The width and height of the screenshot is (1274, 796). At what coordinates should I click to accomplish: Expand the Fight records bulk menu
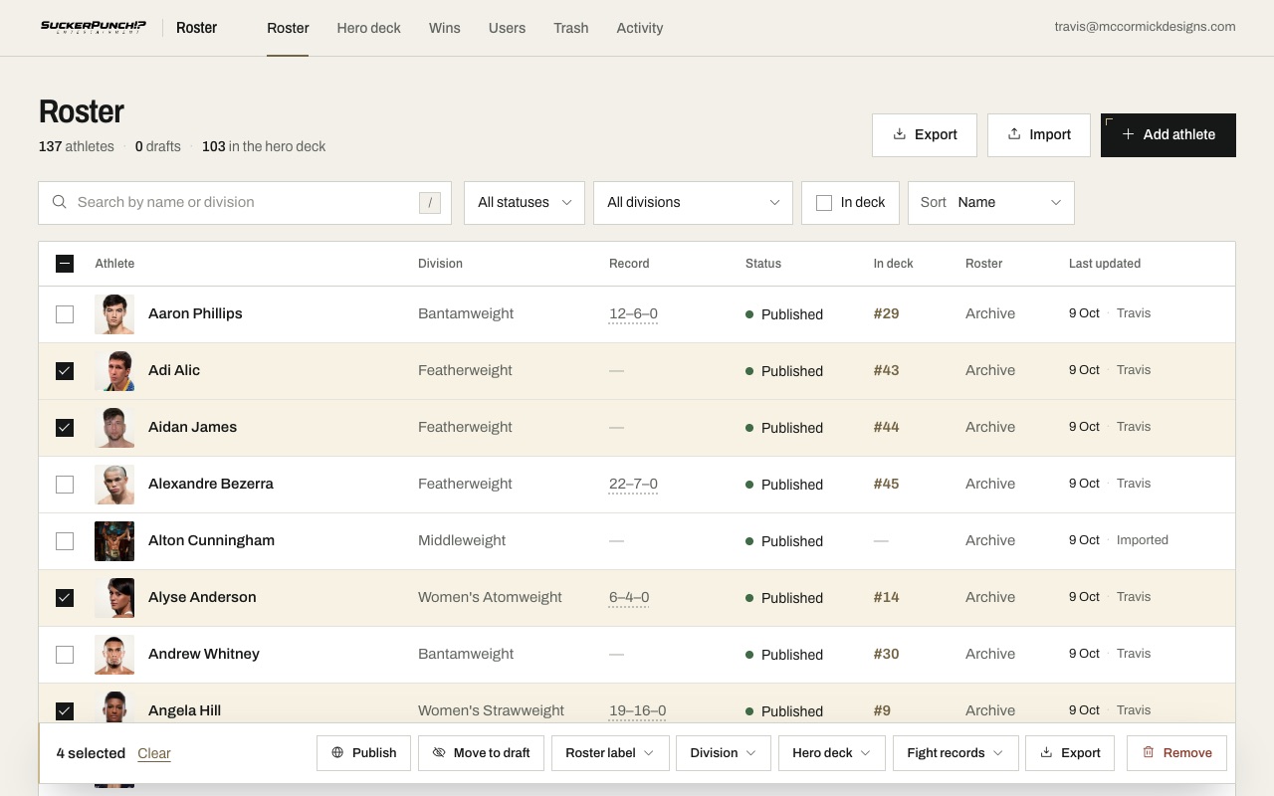(955, 752)
